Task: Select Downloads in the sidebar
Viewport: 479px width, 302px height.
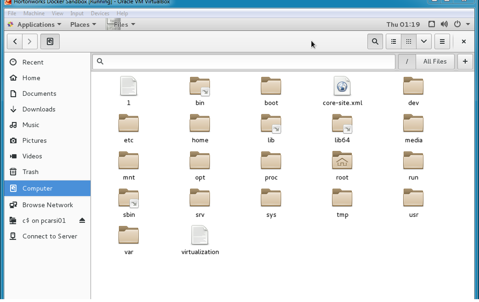Action: coord(38,109)
